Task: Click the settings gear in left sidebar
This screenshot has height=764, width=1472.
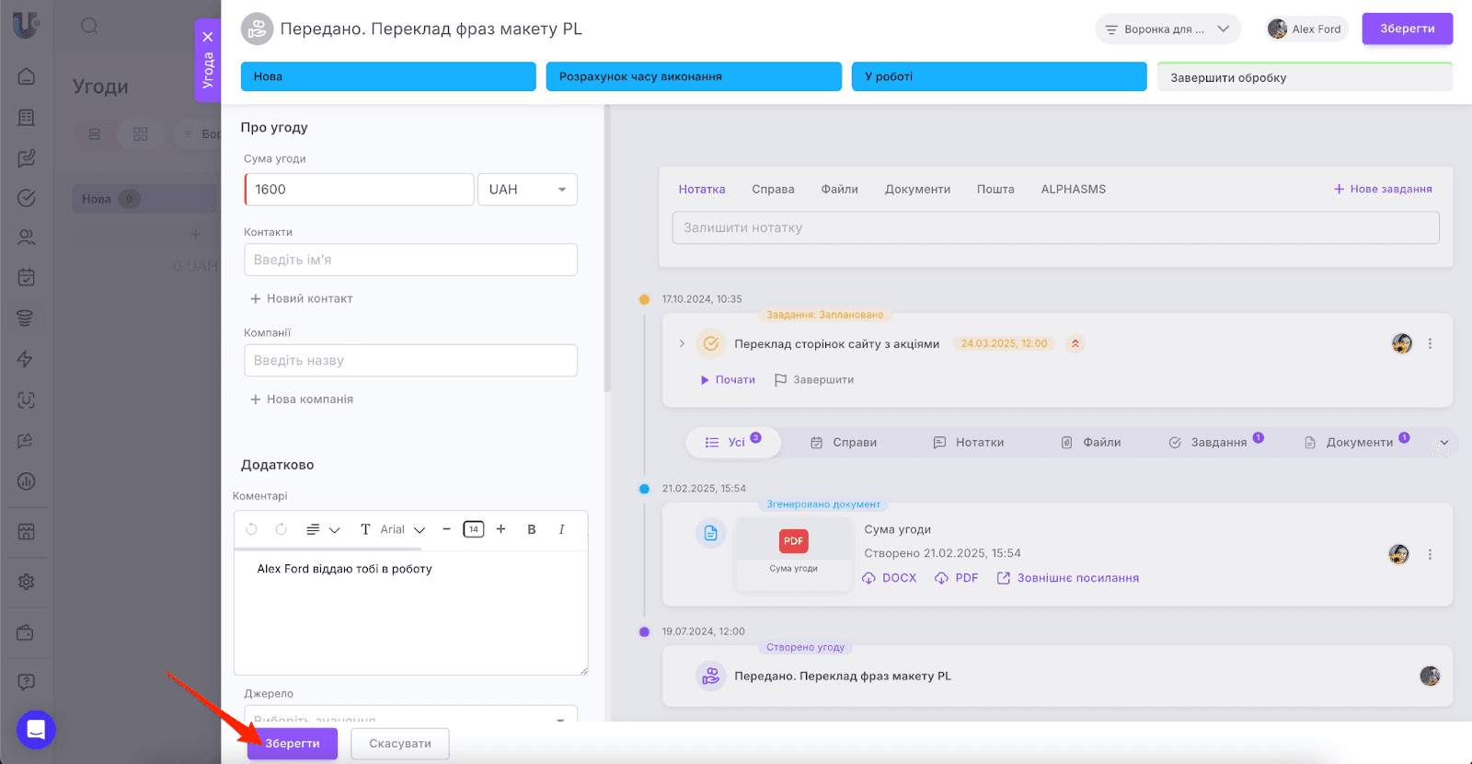Action: coord(27,582)
